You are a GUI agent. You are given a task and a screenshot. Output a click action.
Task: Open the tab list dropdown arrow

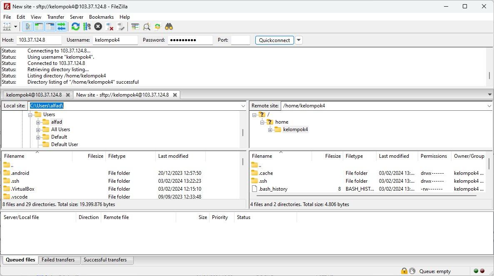click(489, 94)
